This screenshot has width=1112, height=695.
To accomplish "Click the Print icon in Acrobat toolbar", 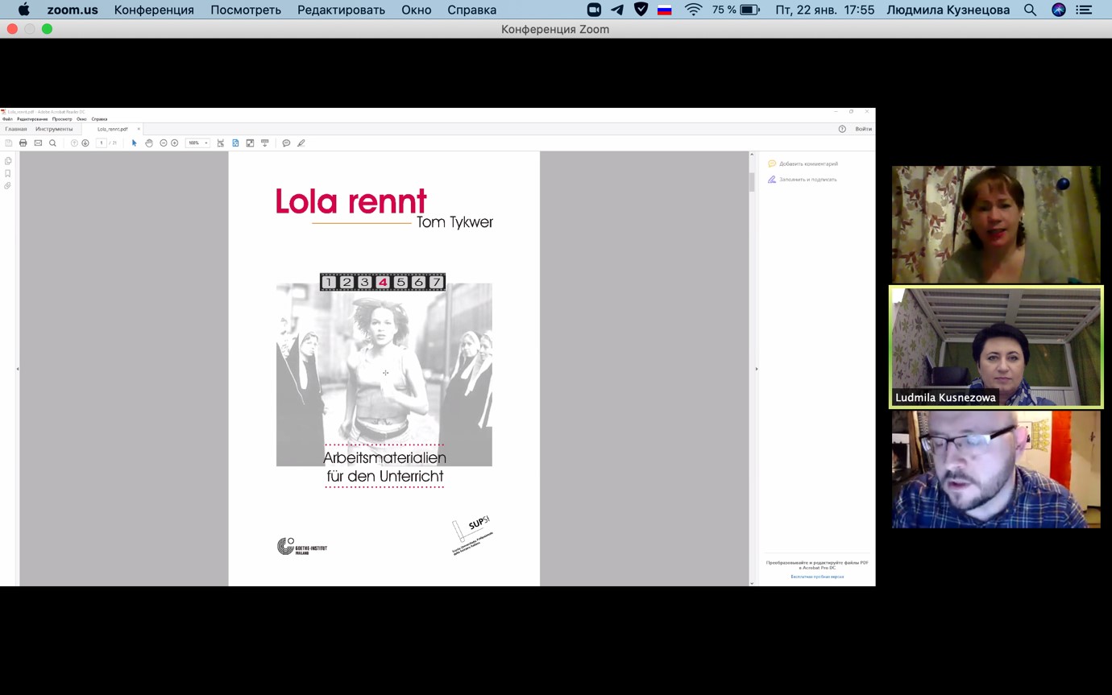I will click(x=23, y=143).
